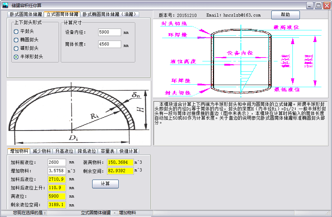Open the 容量表 tab

[107, 151]
